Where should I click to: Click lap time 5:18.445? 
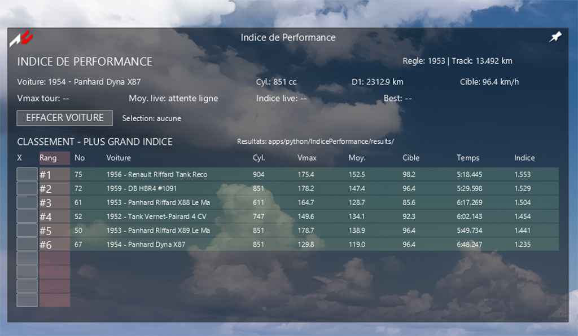click(x=469, y=174)
